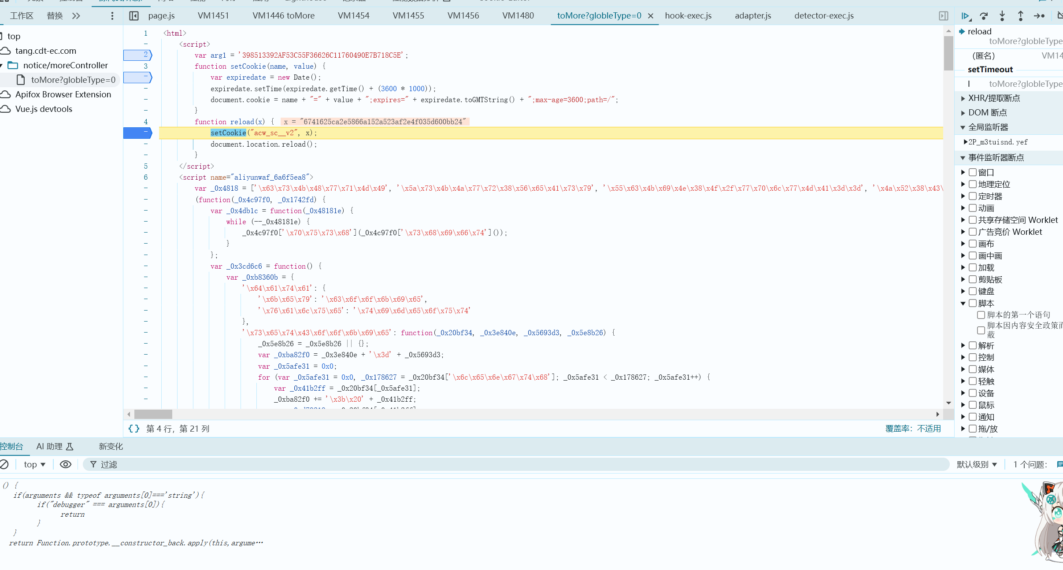Open console context top dropdown
1063x570 pixels.
(x=35, y=464)
